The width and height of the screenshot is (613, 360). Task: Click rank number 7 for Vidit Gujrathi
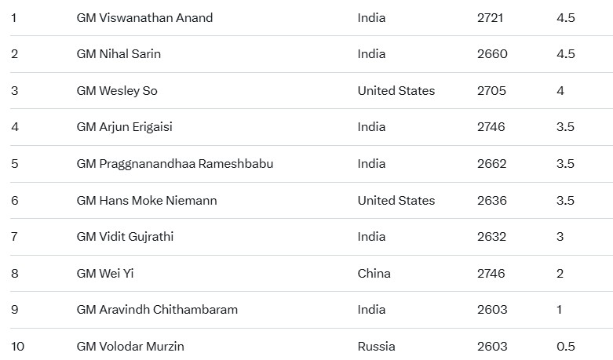click(x=14, y=237)
